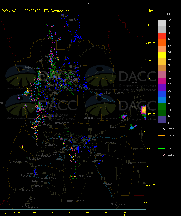Select the purple 39-36 dBZ swatch

[x=162, y=87]
